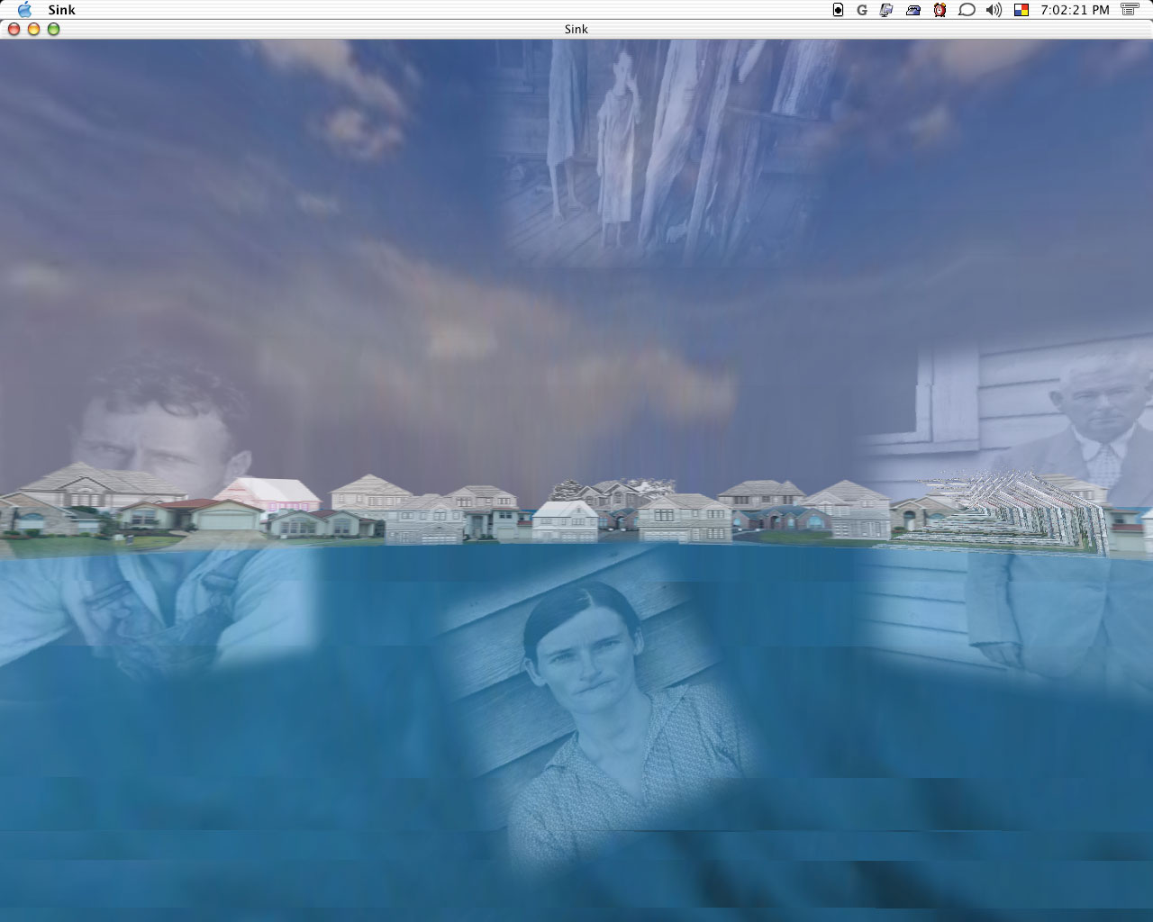Open the red alarm clock menu icon
1153x922 pixels.
(x=940, y=10)
